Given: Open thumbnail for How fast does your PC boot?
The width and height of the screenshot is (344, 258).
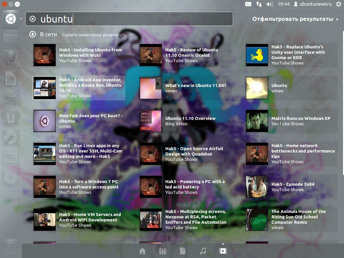Looking at the screenshot, I should click(x=45, y=121).
